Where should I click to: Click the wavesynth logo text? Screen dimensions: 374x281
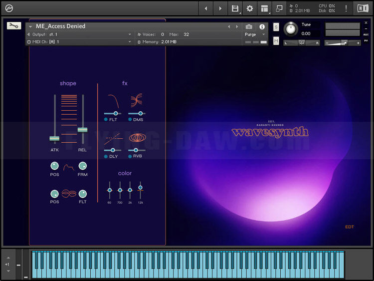point(270,132)
